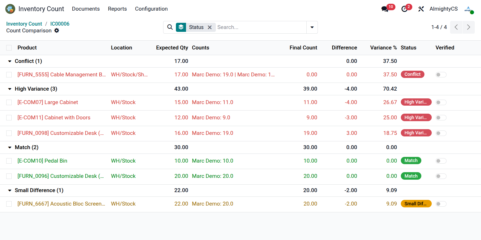This screenshot has height=240, width=481.
Task: Check the Cable Management Box row checkbox
Action: tap(9, 75)
